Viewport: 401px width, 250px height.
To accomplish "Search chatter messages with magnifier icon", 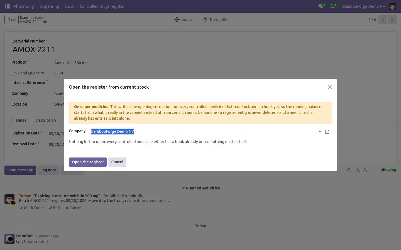I will 349,170.
